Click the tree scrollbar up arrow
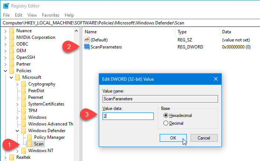The width and height of the screenshot is (260, 161). [76, 31]
